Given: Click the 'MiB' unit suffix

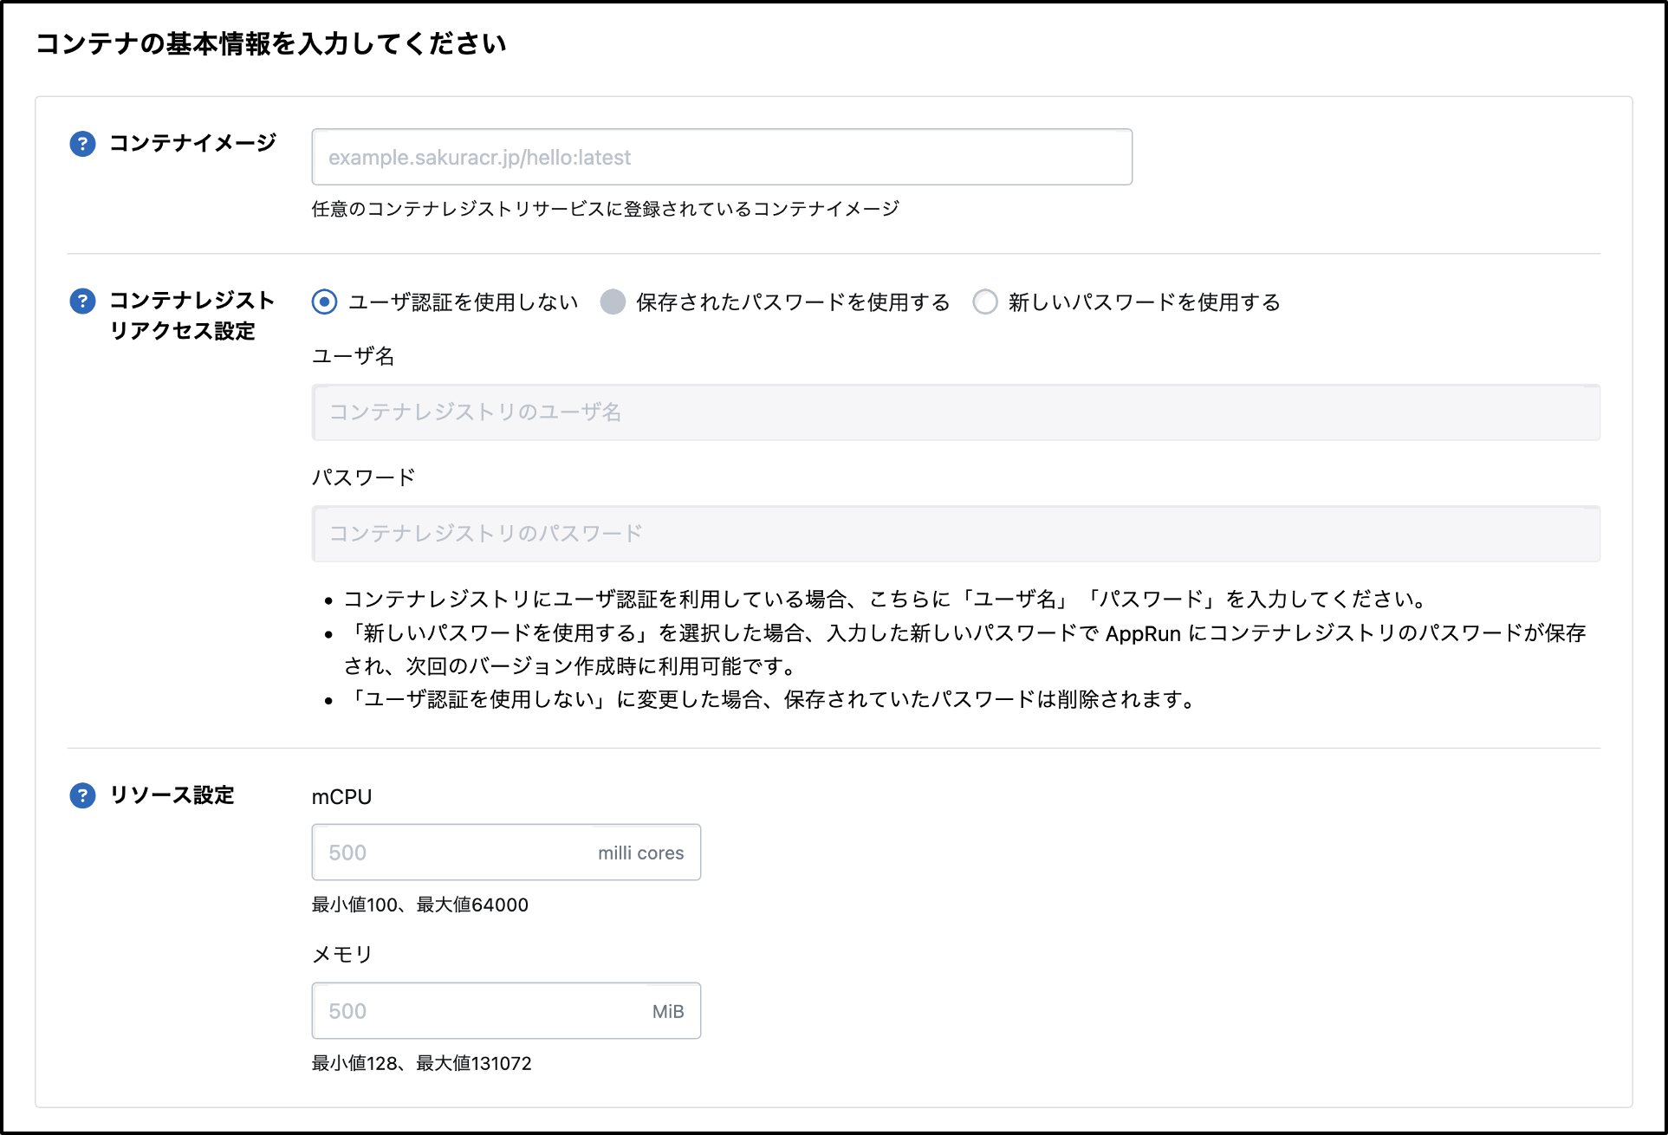Looking at the screenshot, I should coord(667,1011).
